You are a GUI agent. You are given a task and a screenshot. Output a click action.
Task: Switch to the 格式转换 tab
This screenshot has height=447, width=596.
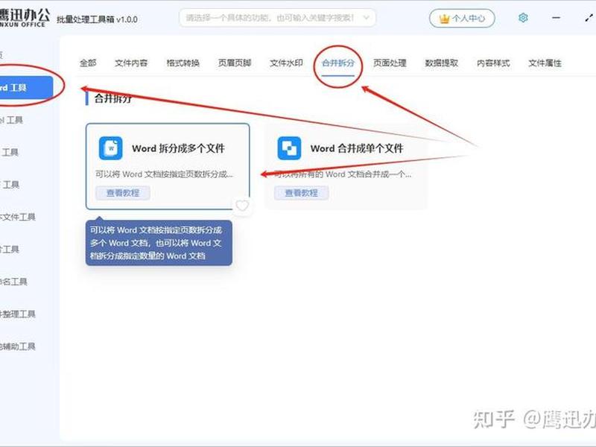pyautogui.click(x=183, y=63)
